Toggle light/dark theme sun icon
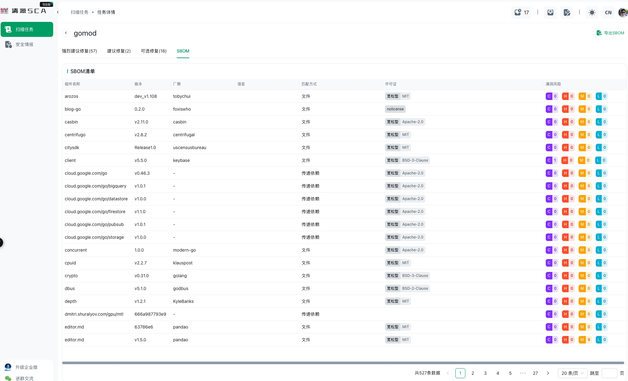 click(592, 13)
